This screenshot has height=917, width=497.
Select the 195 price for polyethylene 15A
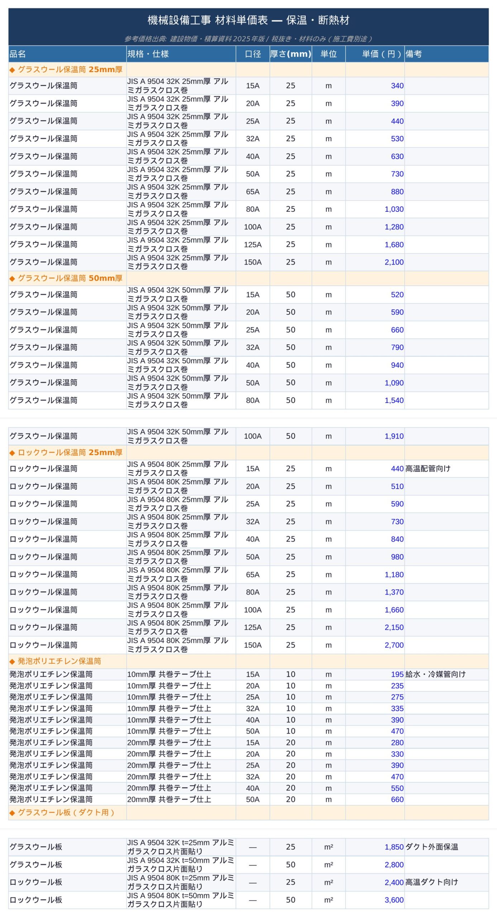(x=397, y=674)
